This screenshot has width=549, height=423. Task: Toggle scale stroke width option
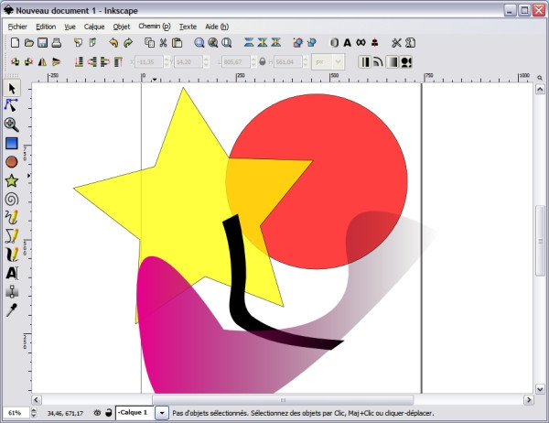pyautogui.click(x=365, y=62)
